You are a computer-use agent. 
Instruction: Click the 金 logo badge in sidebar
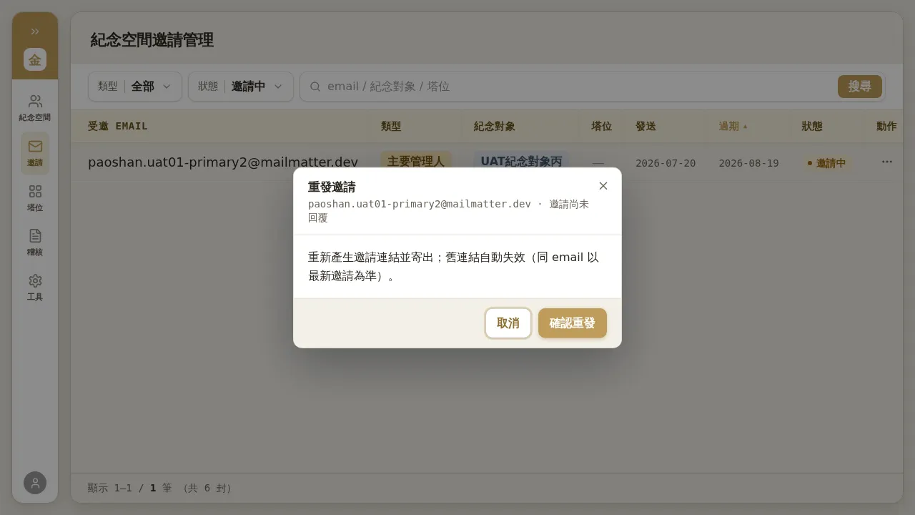pyautogui.click(x=35, y=59)
